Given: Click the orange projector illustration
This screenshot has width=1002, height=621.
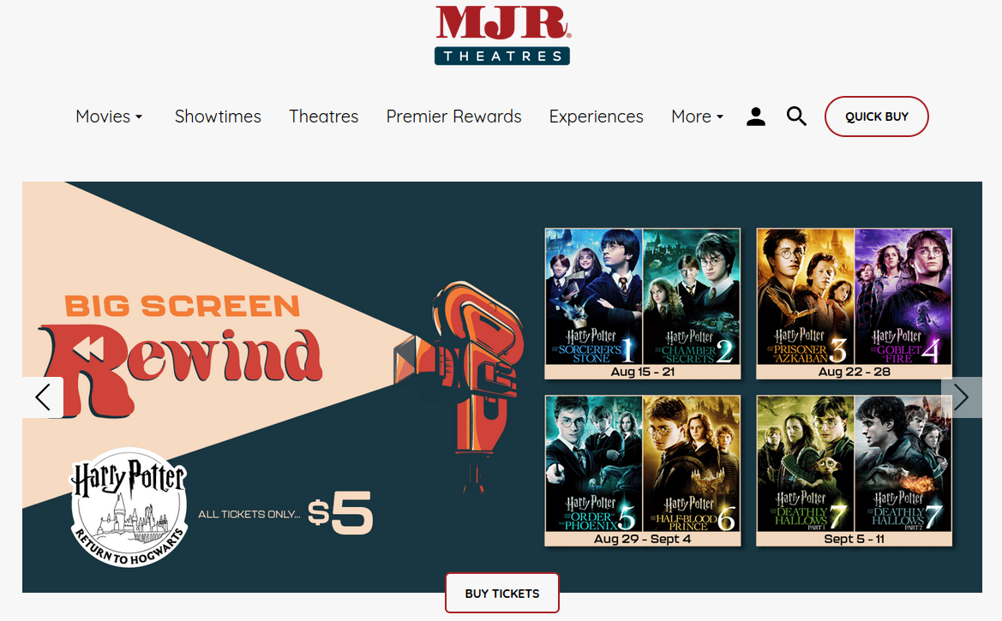Looking at the screenshot, I should click(x=459, y=386).
